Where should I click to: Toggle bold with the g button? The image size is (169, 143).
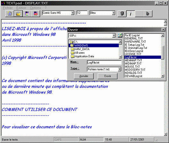point(122,13)
